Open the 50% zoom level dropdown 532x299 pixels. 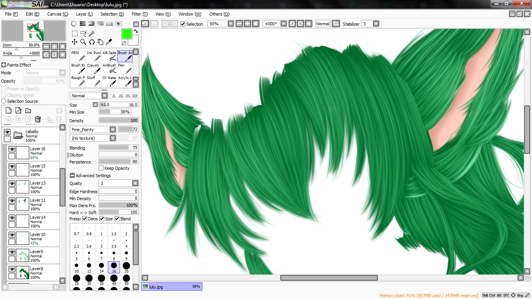click(231, 24)
